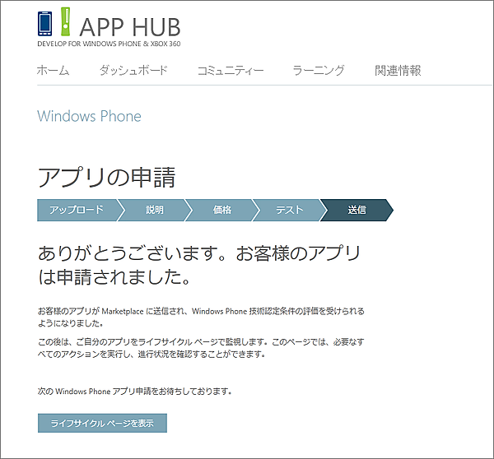Select the アップロード step in progress bar
Image resolution: width=494 pixels, height=459 pixels.
pos(77,210)
